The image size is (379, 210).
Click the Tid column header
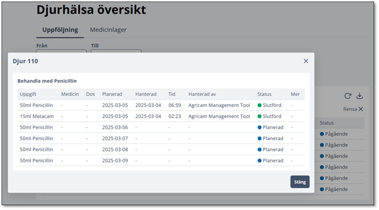point(172,94)
